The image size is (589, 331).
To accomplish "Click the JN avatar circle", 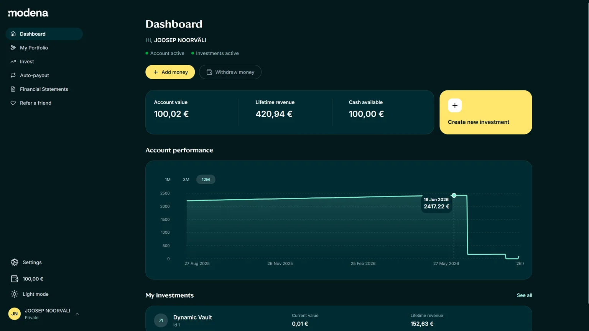I will [15, 314].
